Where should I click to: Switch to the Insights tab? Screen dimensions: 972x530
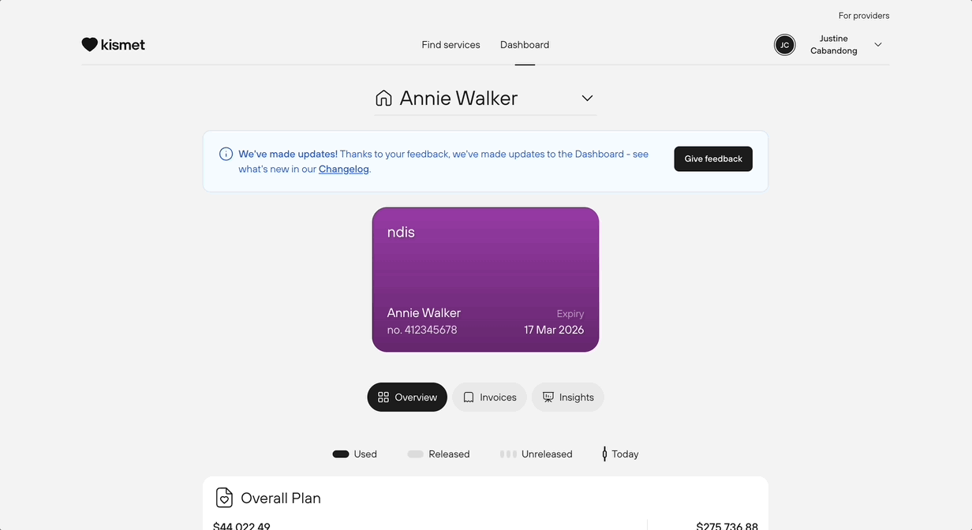(568, 397)
